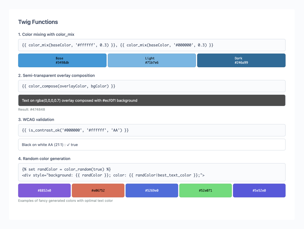
Task: Click the Color mixing with color_mix heading
Action: [x=46, y=34]
